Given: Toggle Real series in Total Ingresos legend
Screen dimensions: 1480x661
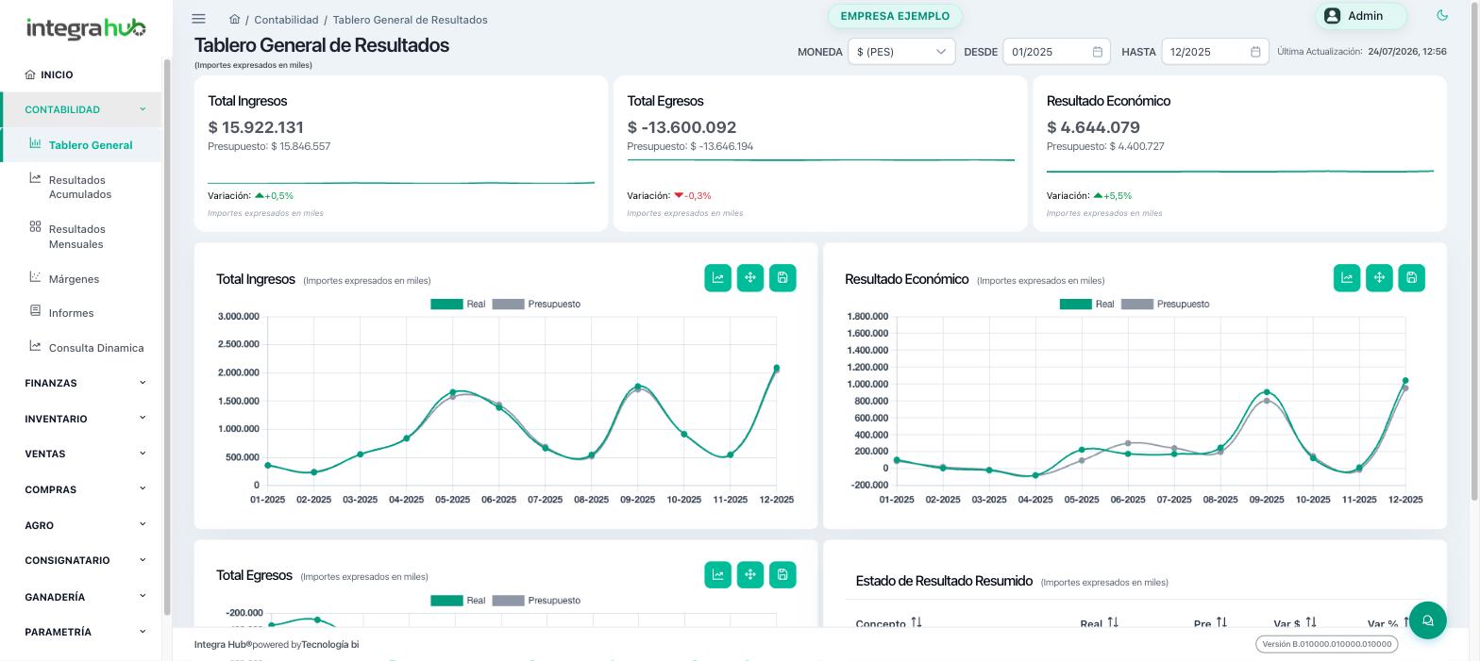Looking at the screenshot, I should tap(458, 305).
